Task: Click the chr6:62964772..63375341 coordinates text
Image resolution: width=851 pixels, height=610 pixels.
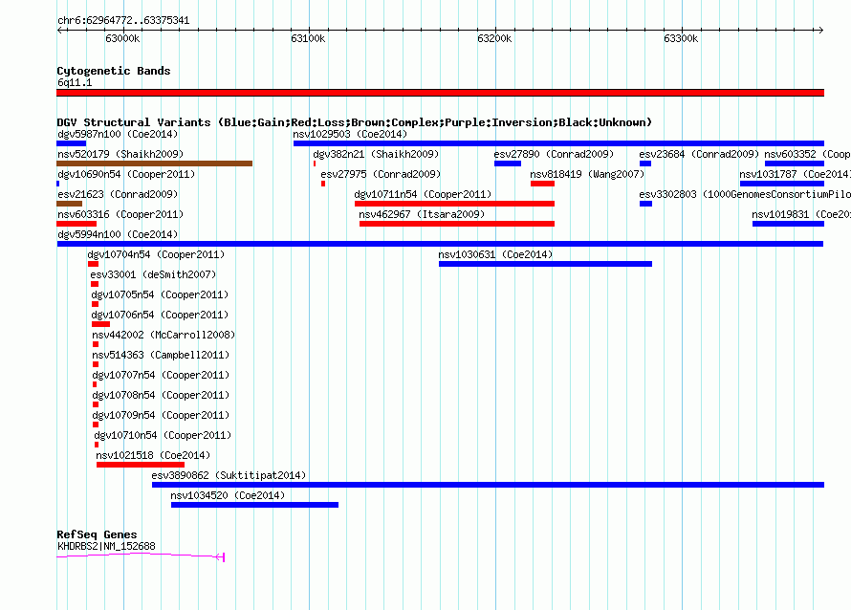Action: [x=123, y=21]
